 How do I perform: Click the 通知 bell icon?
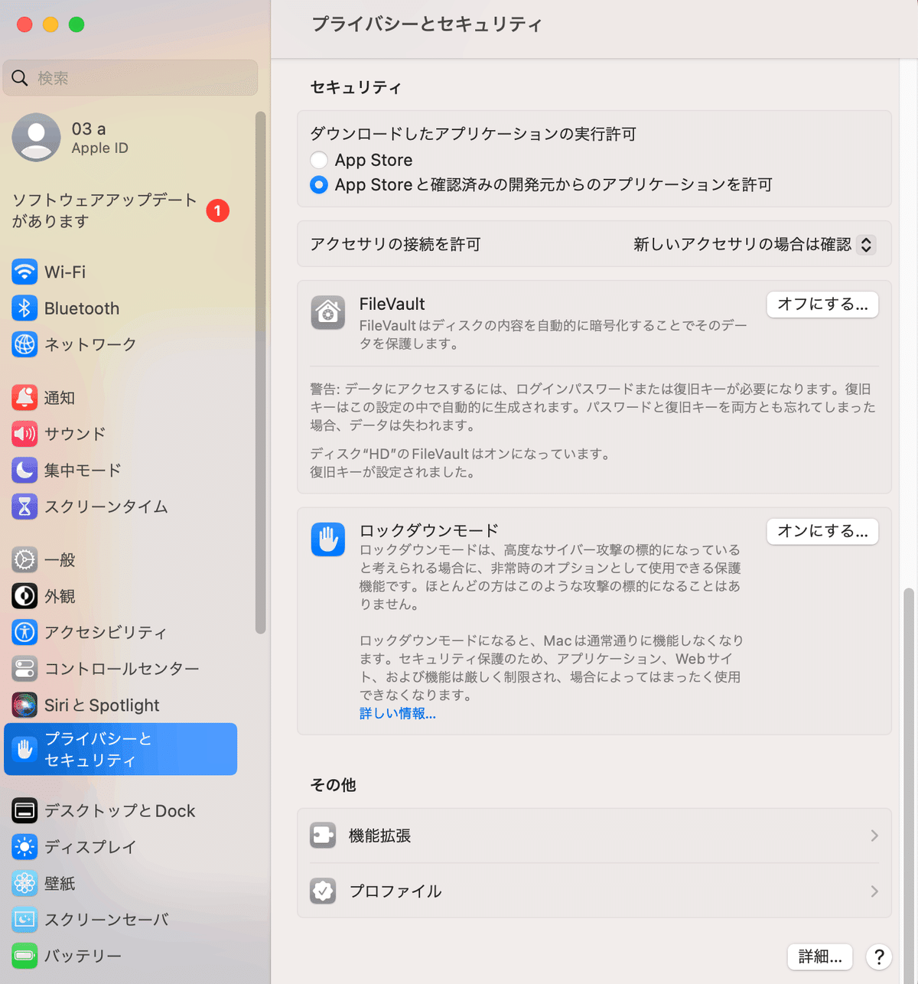pos(24,397)
